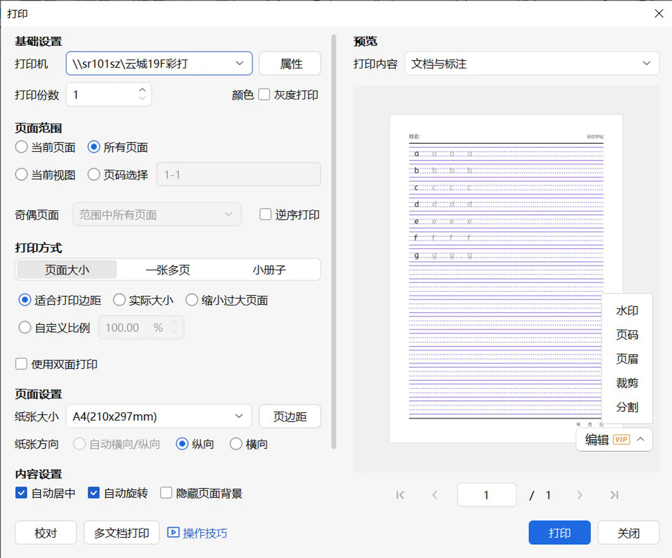
Task: Click the 属性 printer properties button
Action: [x=290, y=63]
